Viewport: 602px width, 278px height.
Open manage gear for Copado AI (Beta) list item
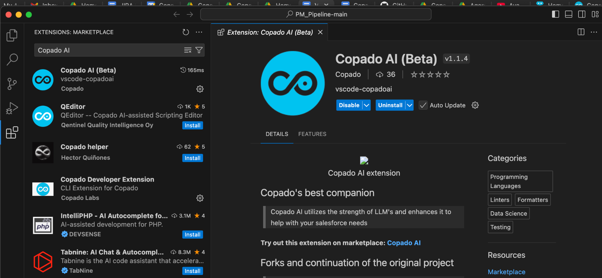click(x=200, y=89)
